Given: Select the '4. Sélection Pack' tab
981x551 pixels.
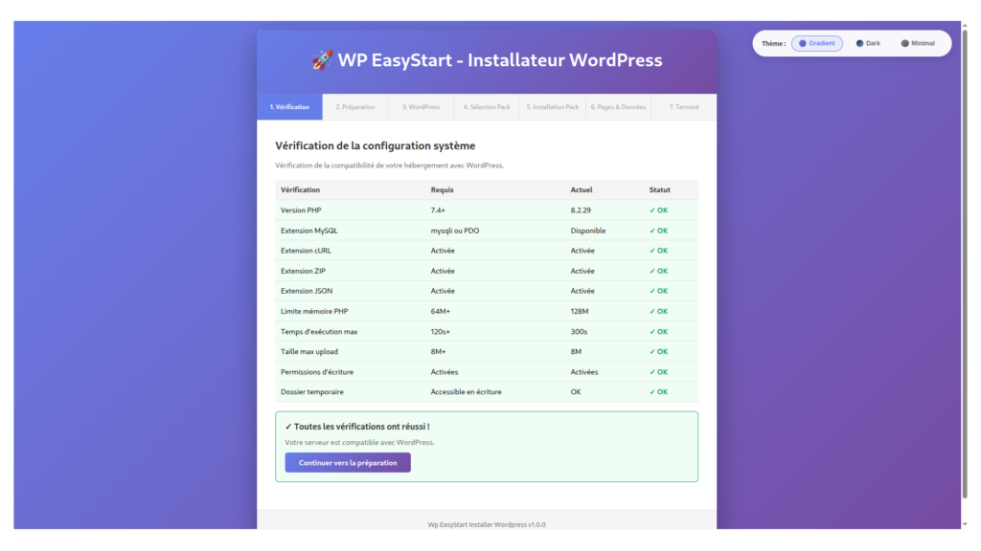Looking at the screenshot, I should 487,107.
